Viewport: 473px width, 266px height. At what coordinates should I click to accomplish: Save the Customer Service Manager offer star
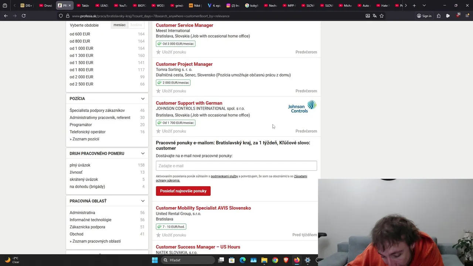pyautogui.click(x=159, y=52)
